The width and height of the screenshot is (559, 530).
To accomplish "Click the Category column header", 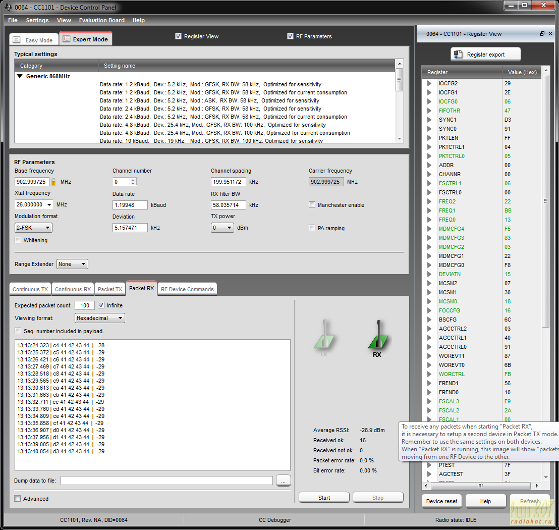I will click(x=57, y=66).
